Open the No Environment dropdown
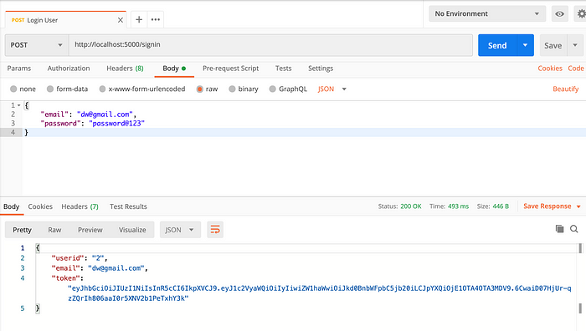The height and width of the screenshot is (331, 586). tap(487, 14)
